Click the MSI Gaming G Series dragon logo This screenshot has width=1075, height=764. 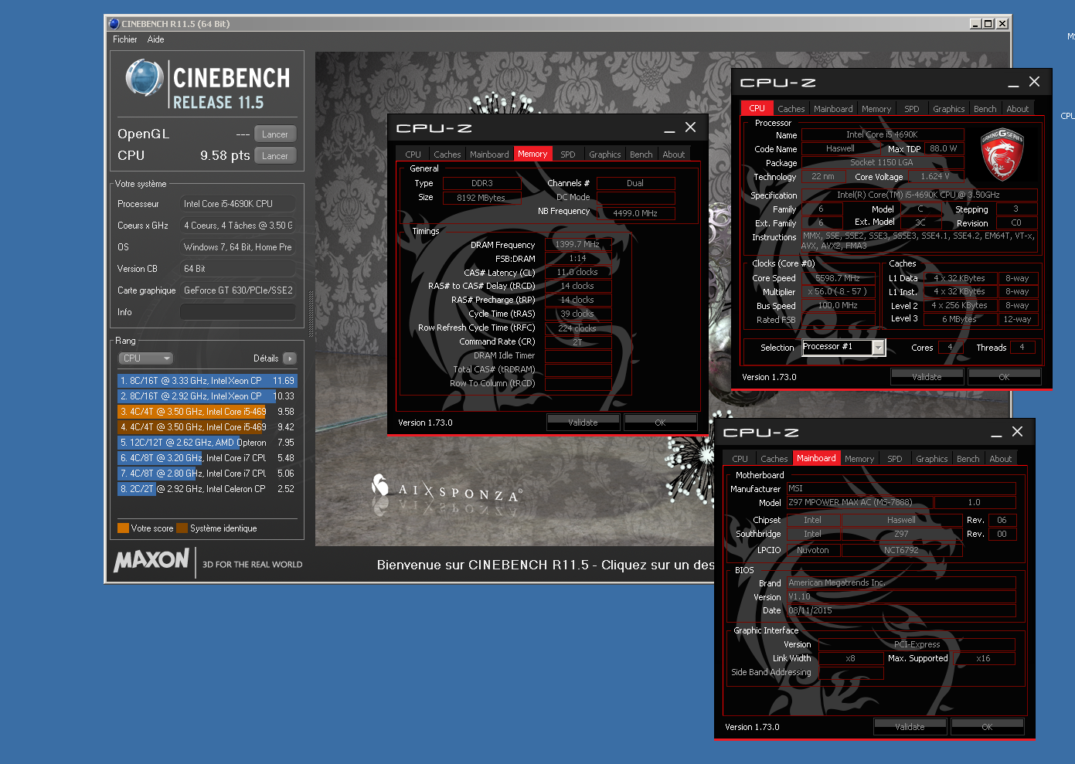point(1002,154)
